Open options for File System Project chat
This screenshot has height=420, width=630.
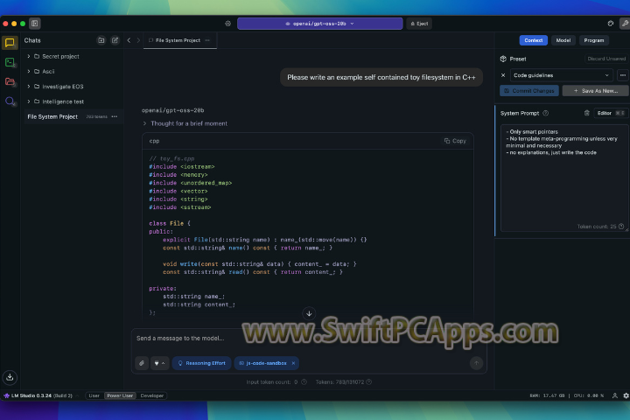click(x=115, y=116)
